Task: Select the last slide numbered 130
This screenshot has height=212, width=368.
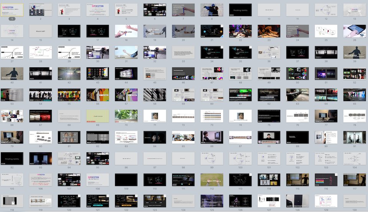Action: click(x=354, y=201)
